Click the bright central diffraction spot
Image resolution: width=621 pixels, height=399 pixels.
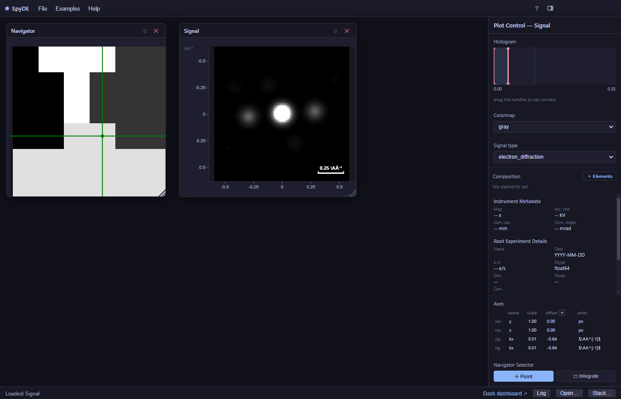click(x=282, y=113)
